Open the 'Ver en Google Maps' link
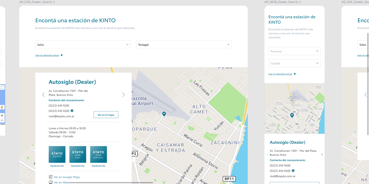This screenshot has width=369, height=184. point(67,177)
